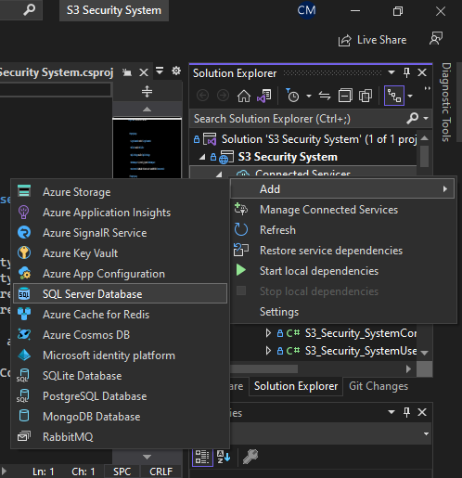Open Properties window position dropdown
This screenshot has width=462, height=478.
point(391,412)
